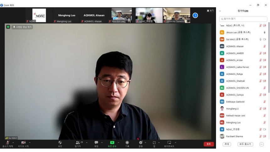Open the 화이트보드 whiteboard icon

[x=169, y=143]
